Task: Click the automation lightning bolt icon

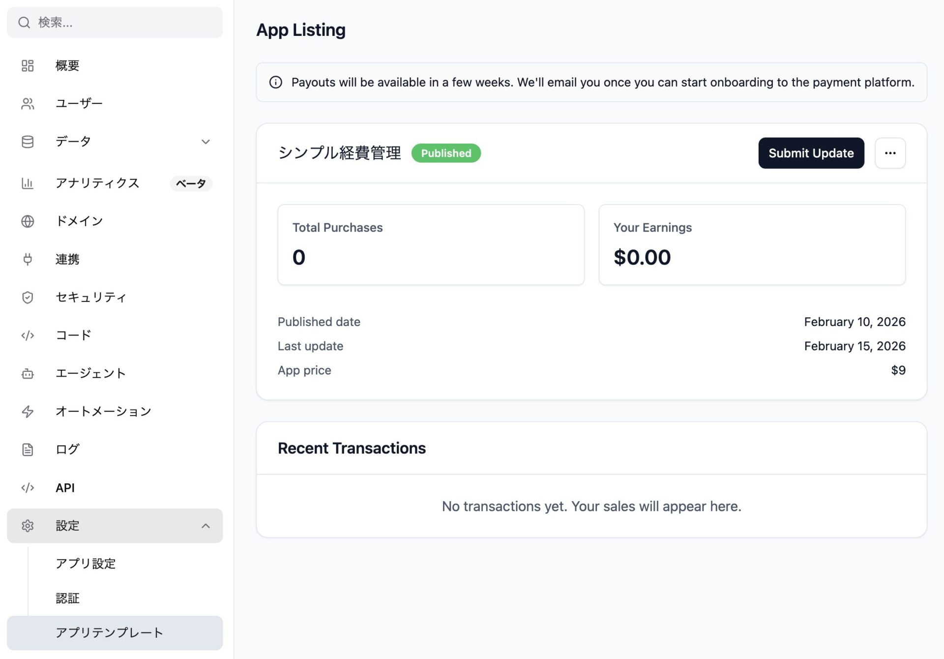Action: tap(28, 412)
